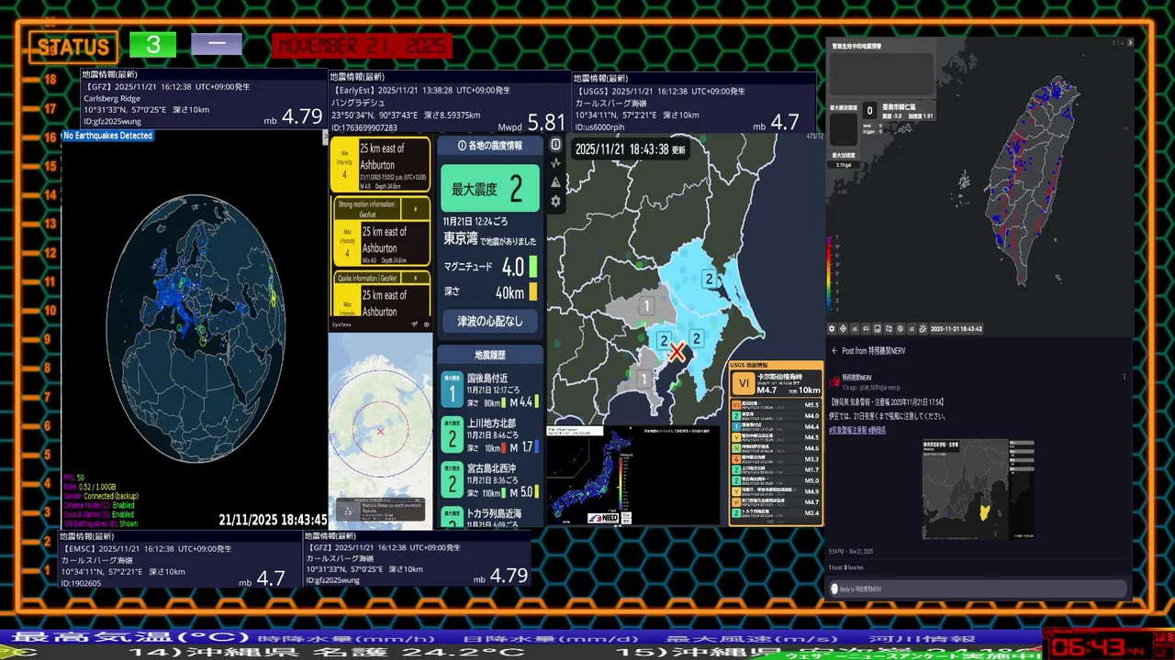
Task: Click the 2025-11-21 18:43:42 timestamp in the Taiwan toolbar
Action: [957, 328]
